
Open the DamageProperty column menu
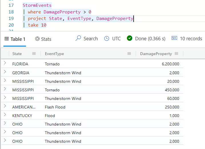(x=176, y=54)
